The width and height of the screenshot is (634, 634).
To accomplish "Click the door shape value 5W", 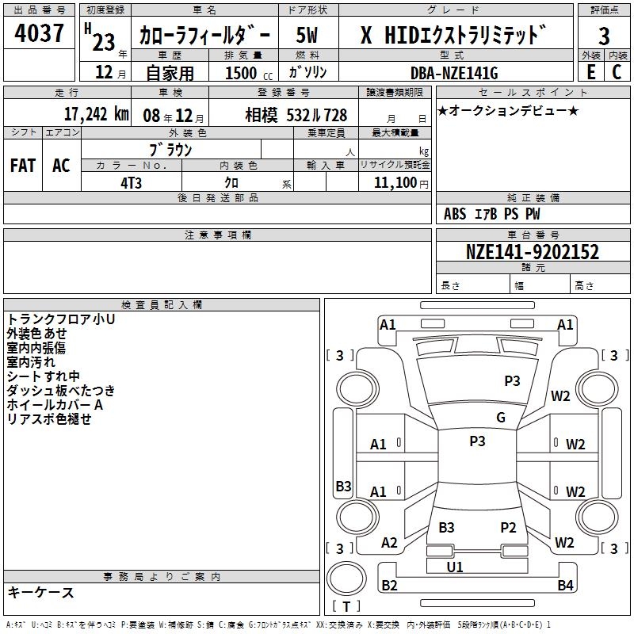I will 307,35.
